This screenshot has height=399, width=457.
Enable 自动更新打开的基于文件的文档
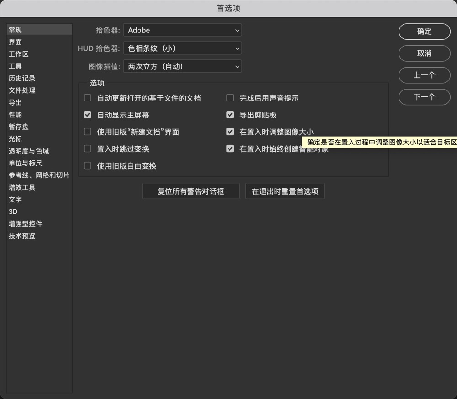pos(87,97)
